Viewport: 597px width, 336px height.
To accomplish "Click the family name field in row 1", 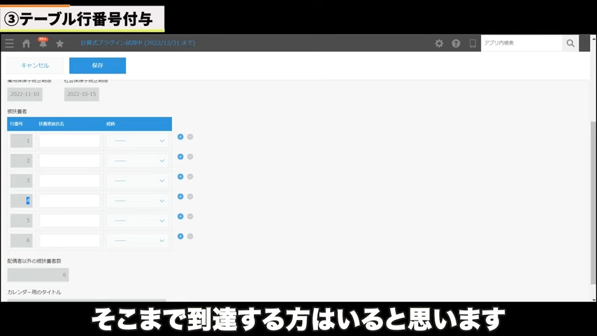I will pyautogui.click(x=70, y=141).
